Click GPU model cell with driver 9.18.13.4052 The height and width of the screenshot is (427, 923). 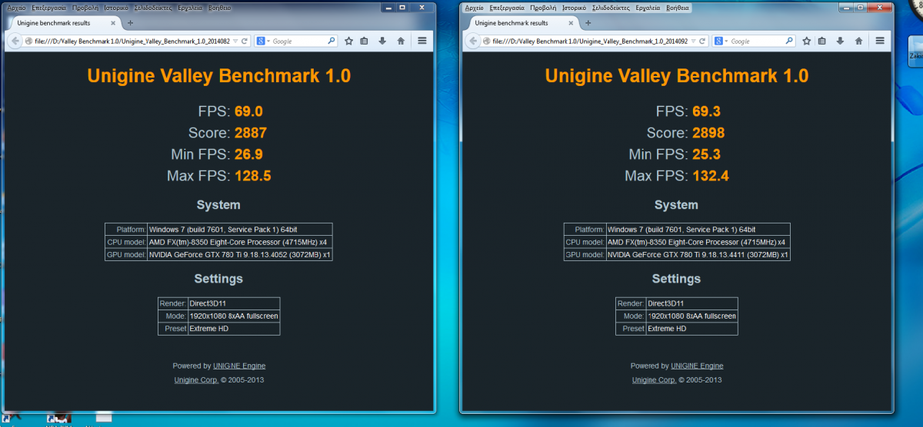240,254
